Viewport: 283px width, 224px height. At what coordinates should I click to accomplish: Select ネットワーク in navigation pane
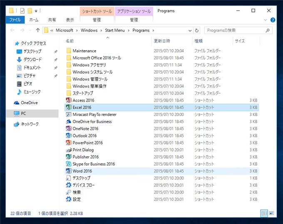tap(30, 124)
